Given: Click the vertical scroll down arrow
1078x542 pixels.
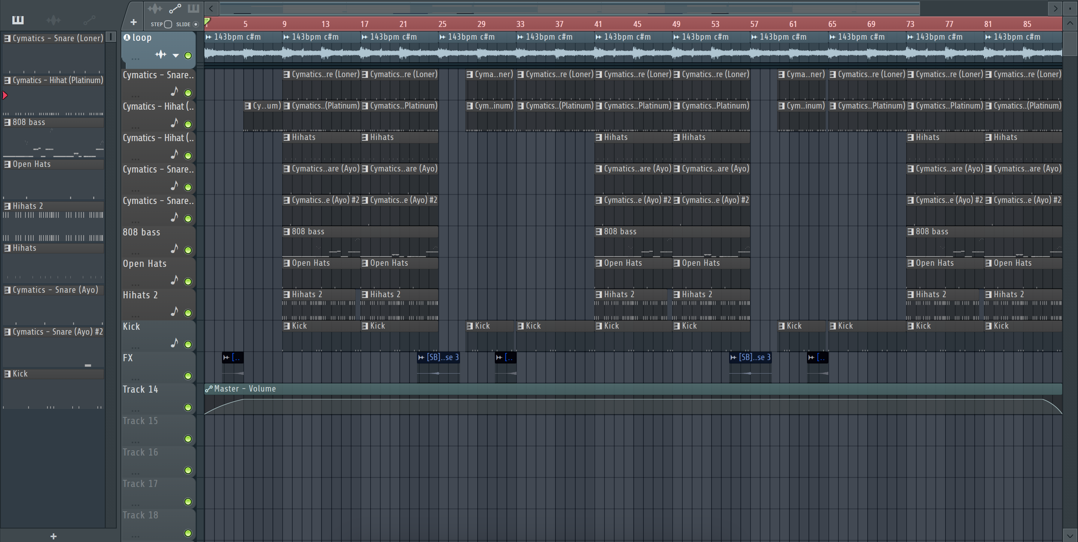Looking at the screenshot, I should pos(1070,535).
